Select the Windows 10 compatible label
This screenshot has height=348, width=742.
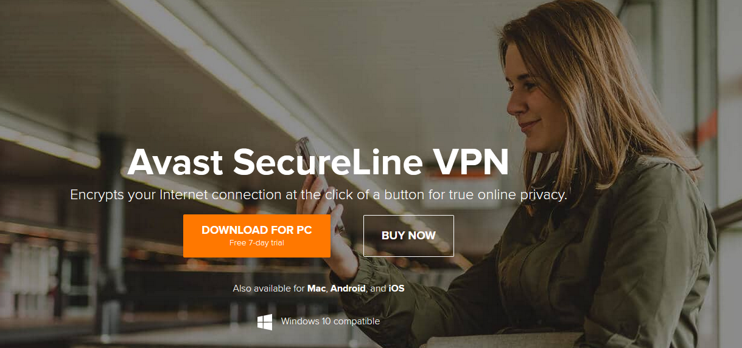pos(330,321)
